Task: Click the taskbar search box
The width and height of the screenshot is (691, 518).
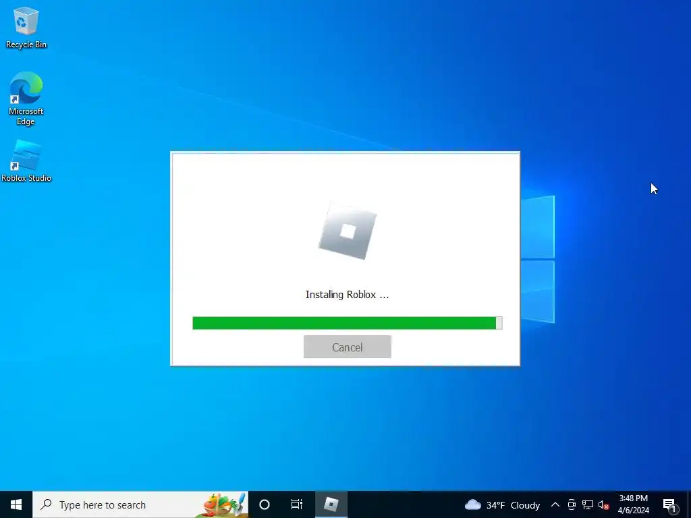Action: tap(140, 505)
